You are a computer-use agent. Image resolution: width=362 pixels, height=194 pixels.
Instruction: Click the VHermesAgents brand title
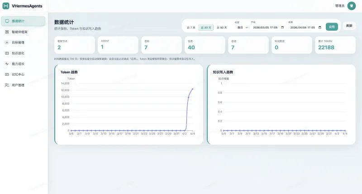(27, 6)
